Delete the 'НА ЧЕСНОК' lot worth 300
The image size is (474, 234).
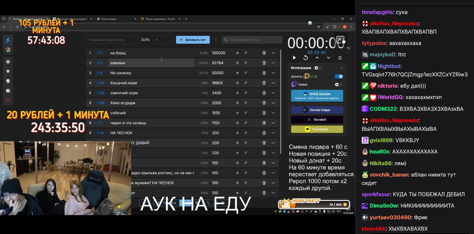pos(264,133)
